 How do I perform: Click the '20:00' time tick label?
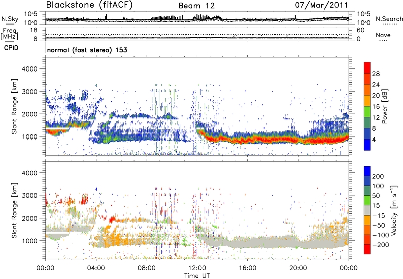point(298,268)
